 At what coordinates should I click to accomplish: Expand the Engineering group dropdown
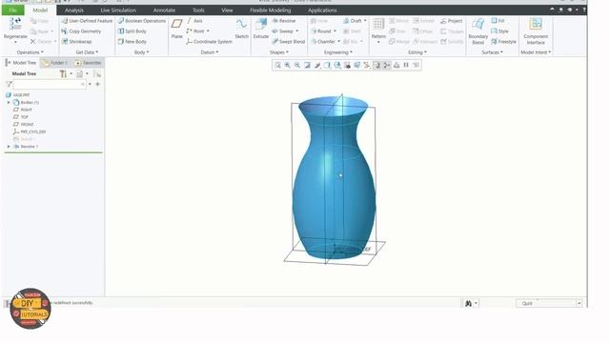pos(338,52)
